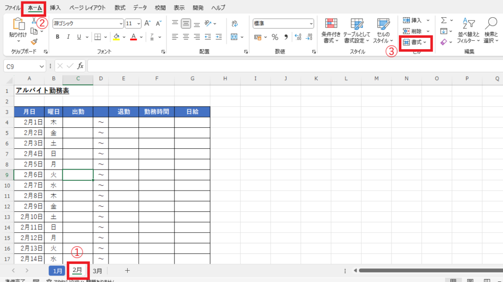Add a new sheet with plus button
The height and width of the screenshot is (282, 503).
127,270
